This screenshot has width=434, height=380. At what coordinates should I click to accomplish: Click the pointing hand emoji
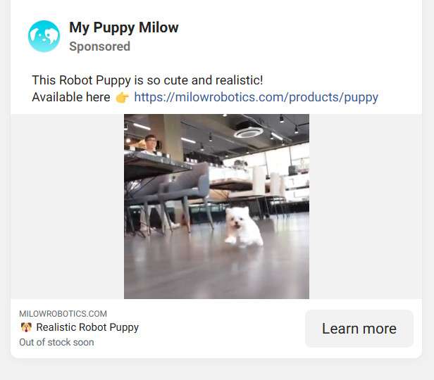[122, 97]
